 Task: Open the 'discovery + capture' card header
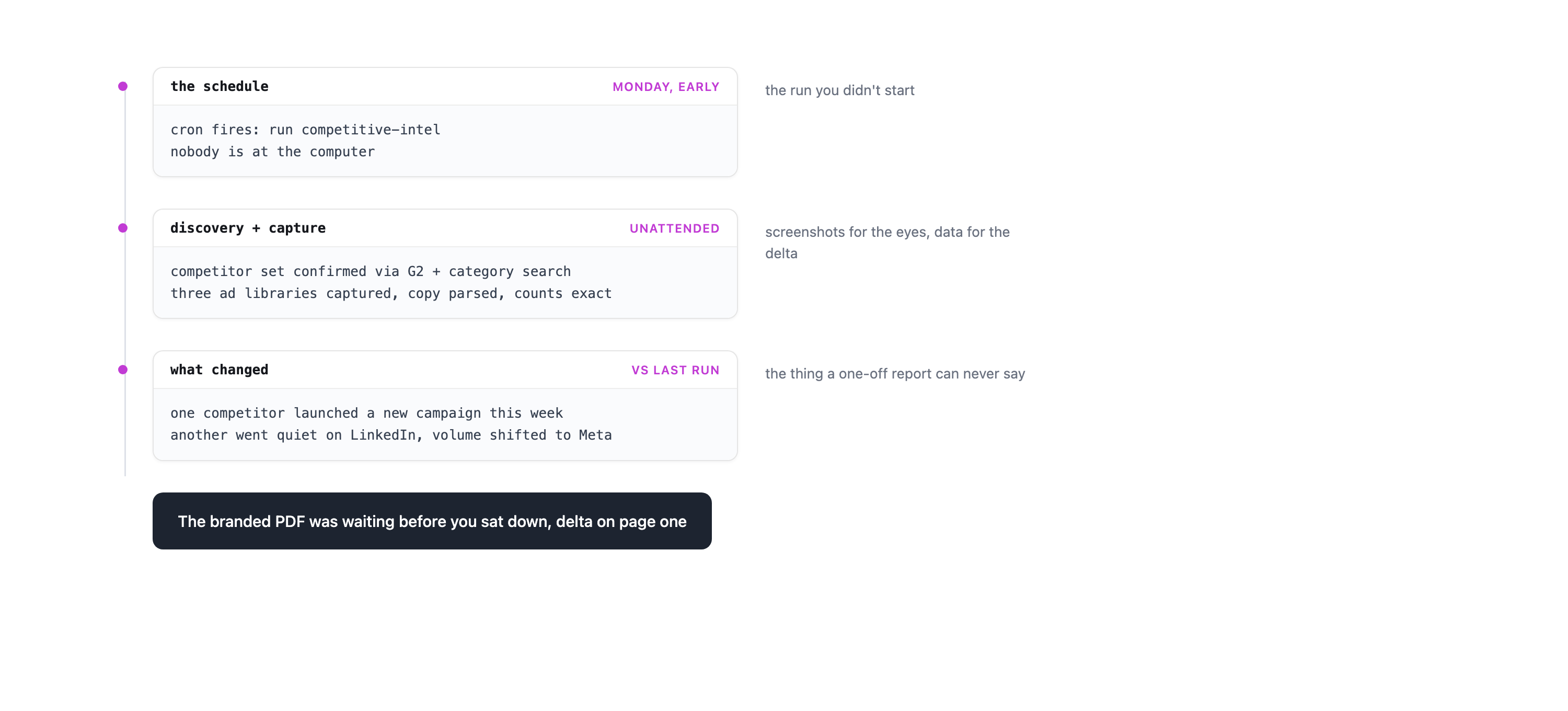[x=445, y=228]
